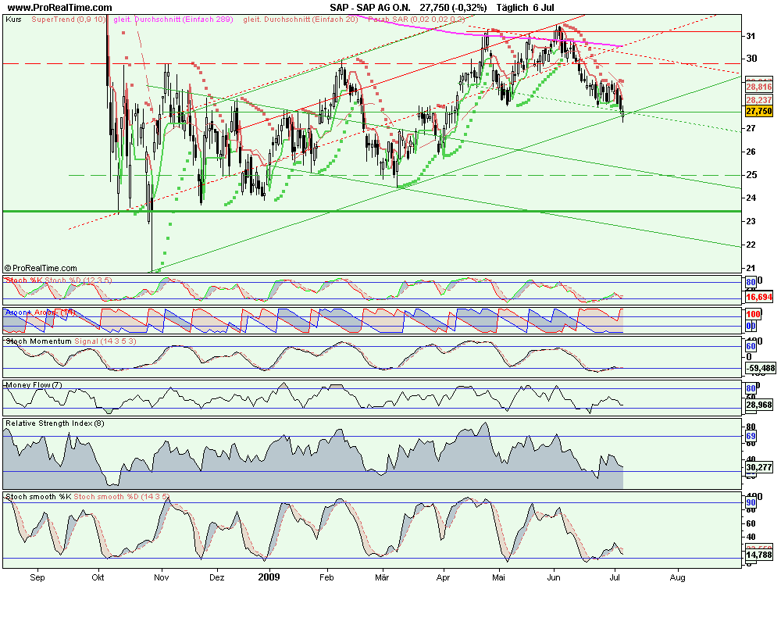781x625 pixels.
Task: Click price axis label 31
Action: 751,36
